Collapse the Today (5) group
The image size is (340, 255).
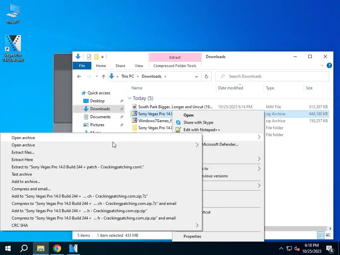tap(130, 98)
